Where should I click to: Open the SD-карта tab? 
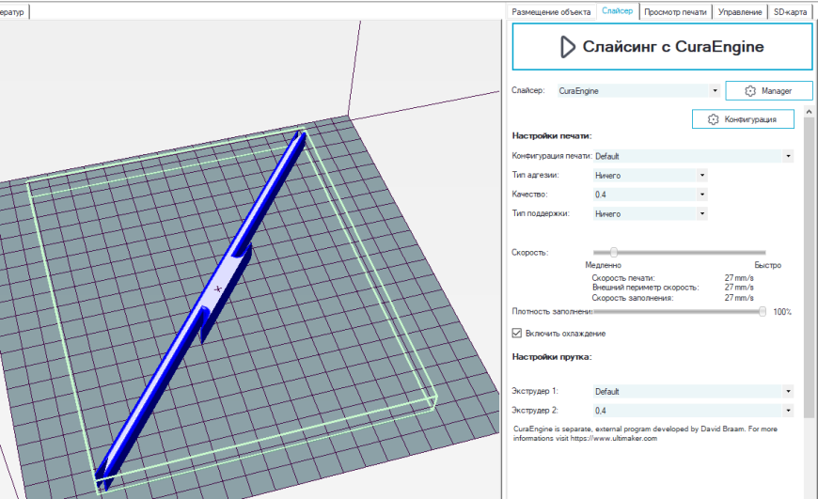point(790,11)
